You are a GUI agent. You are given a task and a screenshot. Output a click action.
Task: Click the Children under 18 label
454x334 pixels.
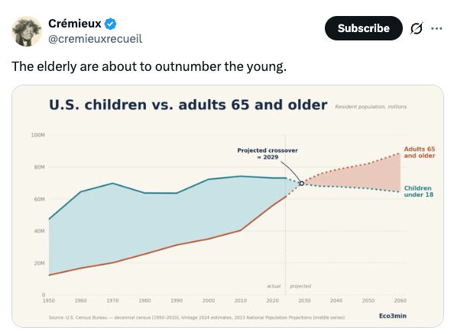tap(419, 191)
